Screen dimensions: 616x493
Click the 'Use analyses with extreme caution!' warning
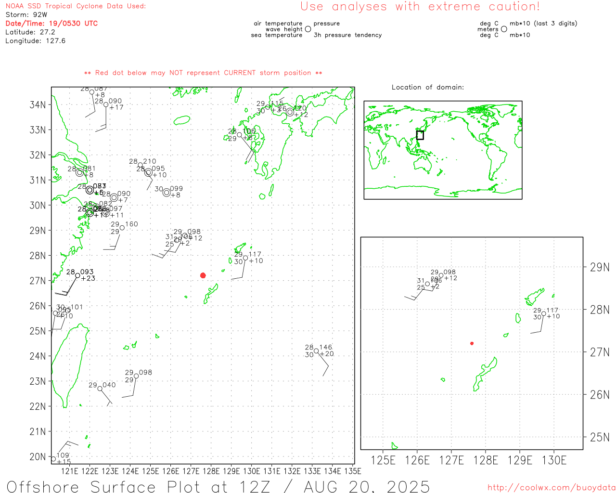[420, 7]
